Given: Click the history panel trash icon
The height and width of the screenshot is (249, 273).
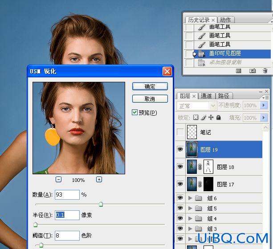Looking at the screenshot, I should [x=265, y=71].
